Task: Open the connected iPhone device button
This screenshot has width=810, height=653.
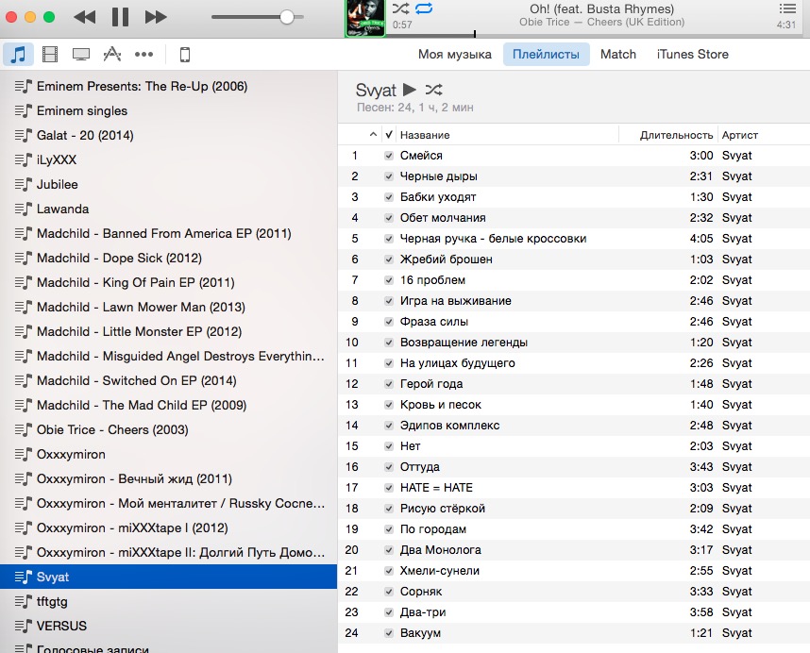Action: pos(184,54)
